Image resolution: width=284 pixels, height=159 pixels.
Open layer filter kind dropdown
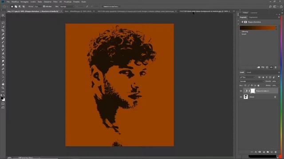click(x=247, y=77)
